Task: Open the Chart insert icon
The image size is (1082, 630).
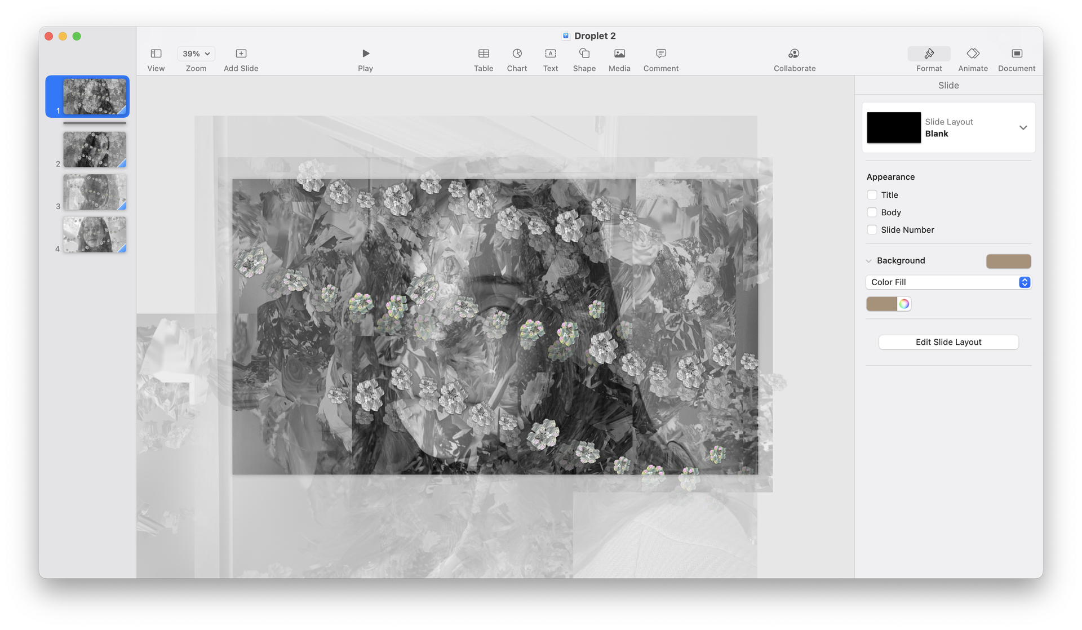Action: 517,54
